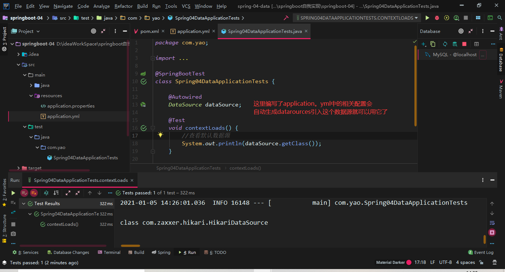Open the Database Changes tool window
505x272 pixels.
[68, 252]
